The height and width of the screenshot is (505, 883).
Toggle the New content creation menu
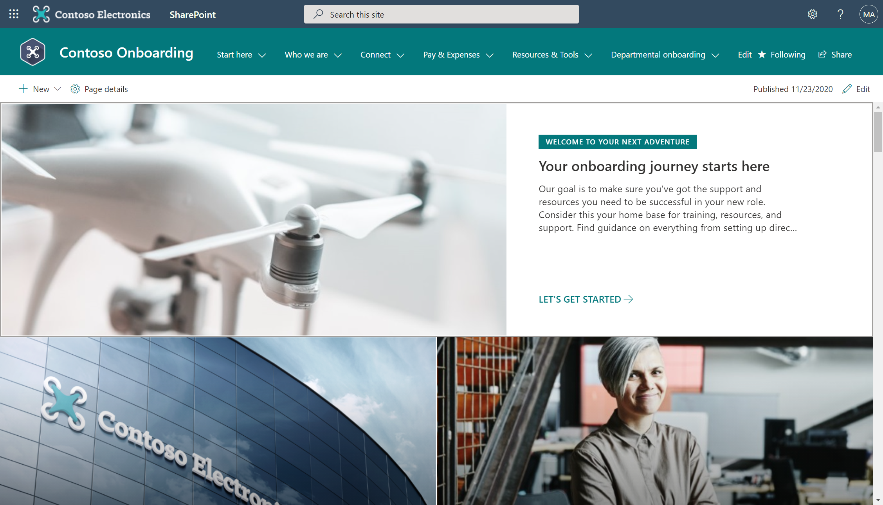pyautogui.click(x=40, y=89)
